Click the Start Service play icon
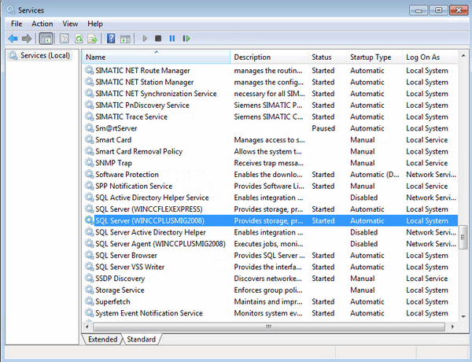Viewport: 472px width, 362px height. point(145,39)
